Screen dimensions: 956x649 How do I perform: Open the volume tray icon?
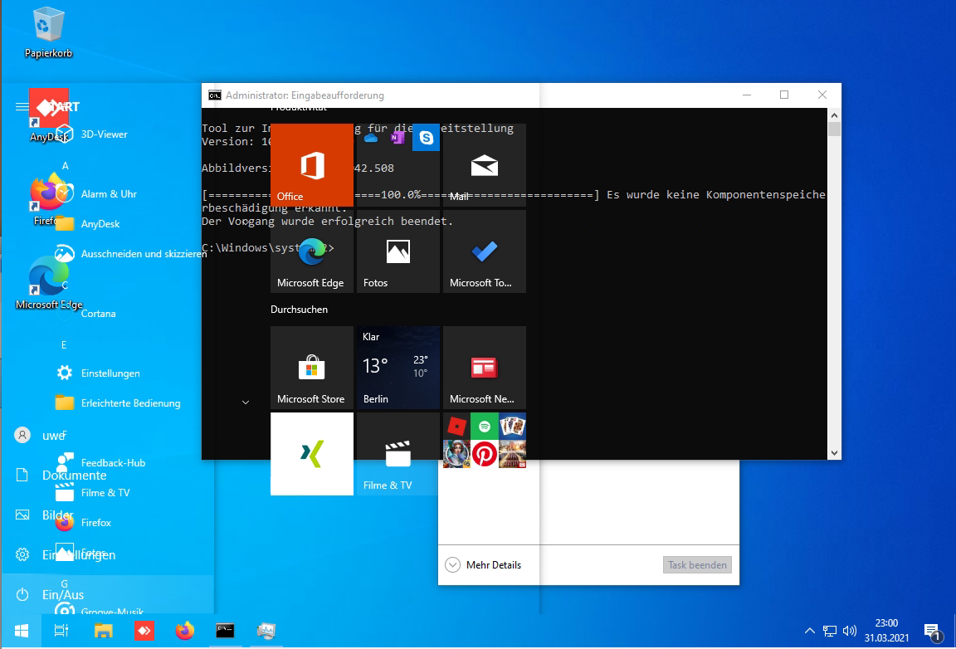click(849, 631)
